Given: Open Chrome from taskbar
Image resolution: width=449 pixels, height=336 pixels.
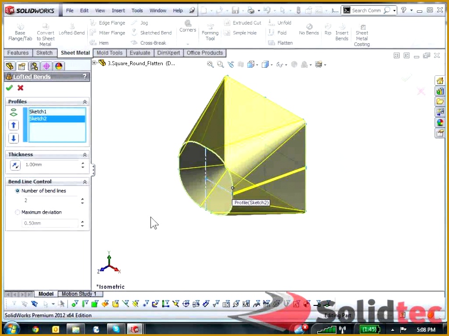Looking at the screenshot, I should click(35, 329).
